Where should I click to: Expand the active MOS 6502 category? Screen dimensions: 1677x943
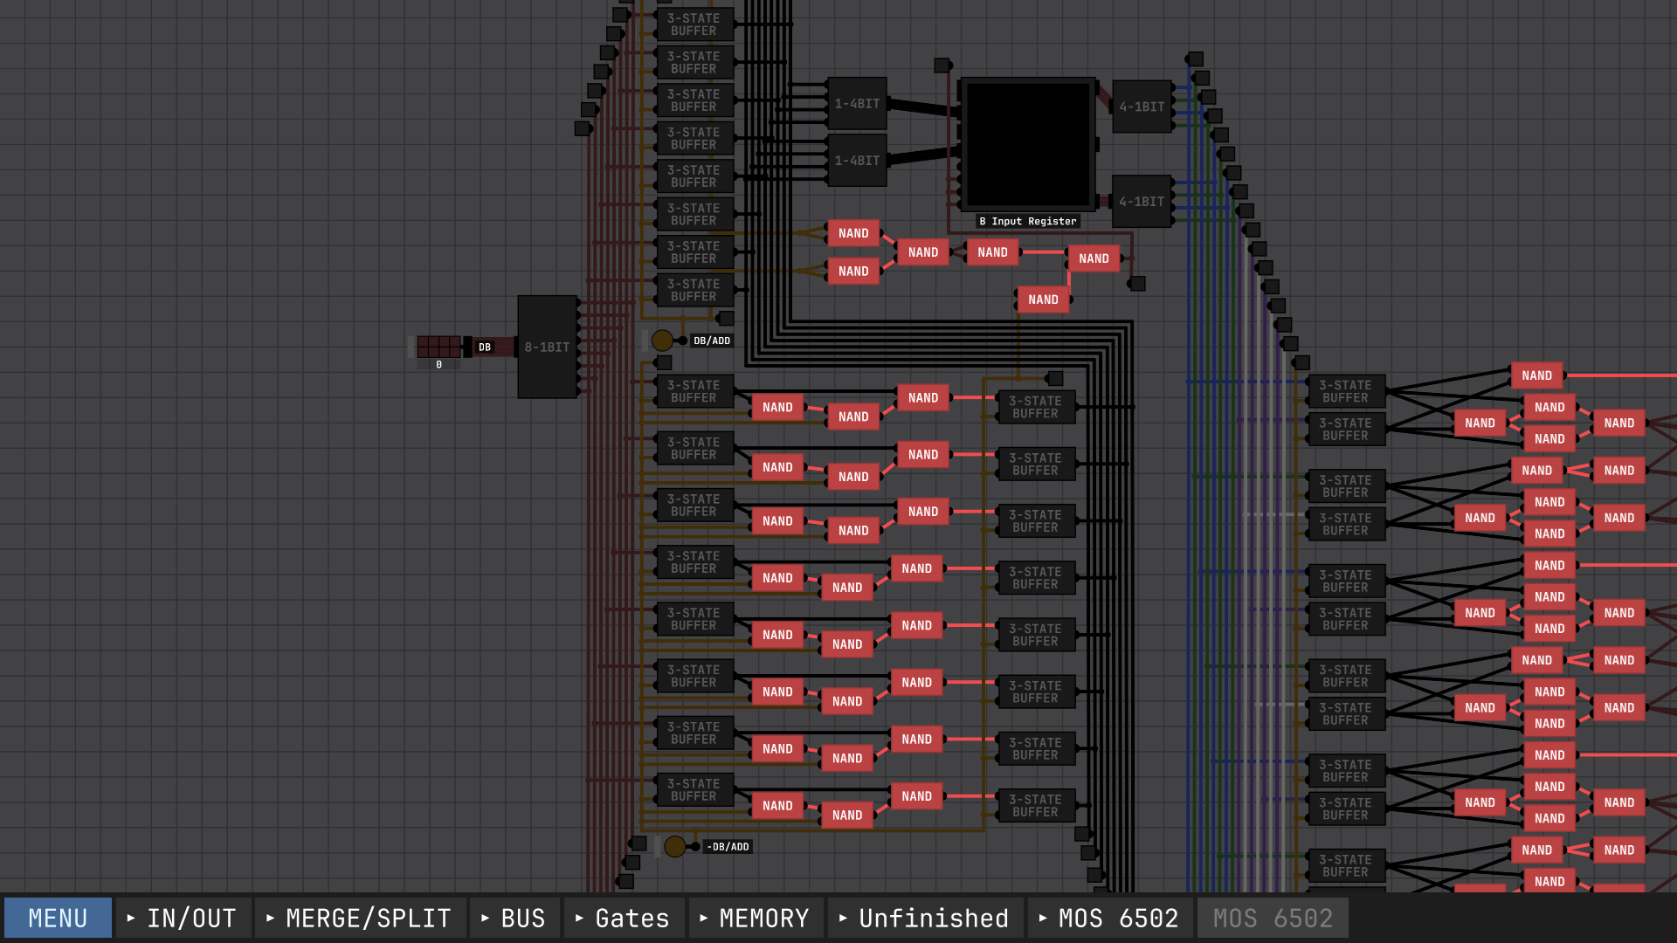[x=1110, y=918]
